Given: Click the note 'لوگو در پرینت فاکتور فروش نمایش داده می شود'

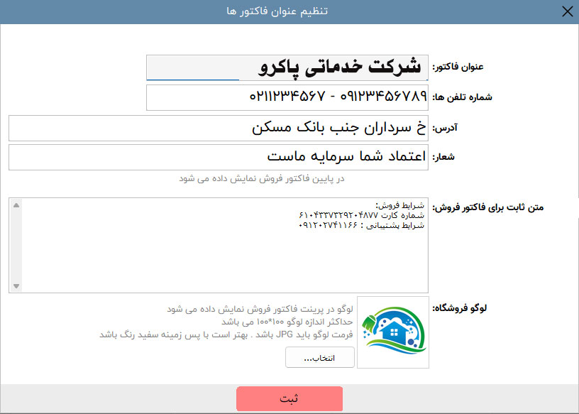Looking at the screenshot, I should [260, 309].
